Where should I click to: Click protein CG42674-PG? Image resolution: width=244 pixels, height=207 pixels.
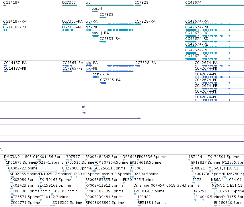206,97
